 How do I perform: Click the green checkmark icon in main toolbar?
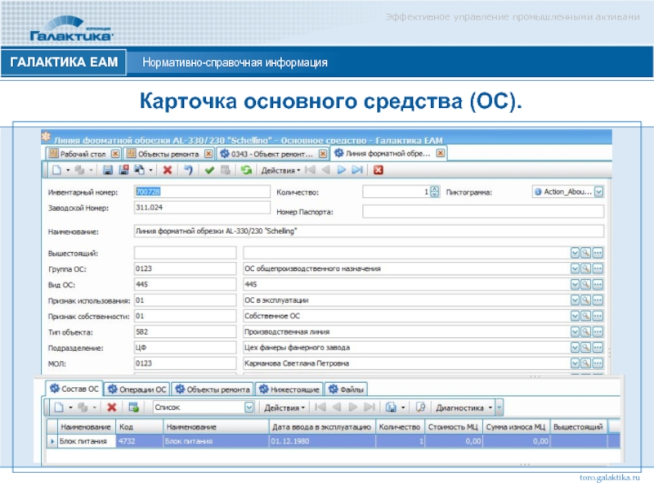click(x=209, y=170)
